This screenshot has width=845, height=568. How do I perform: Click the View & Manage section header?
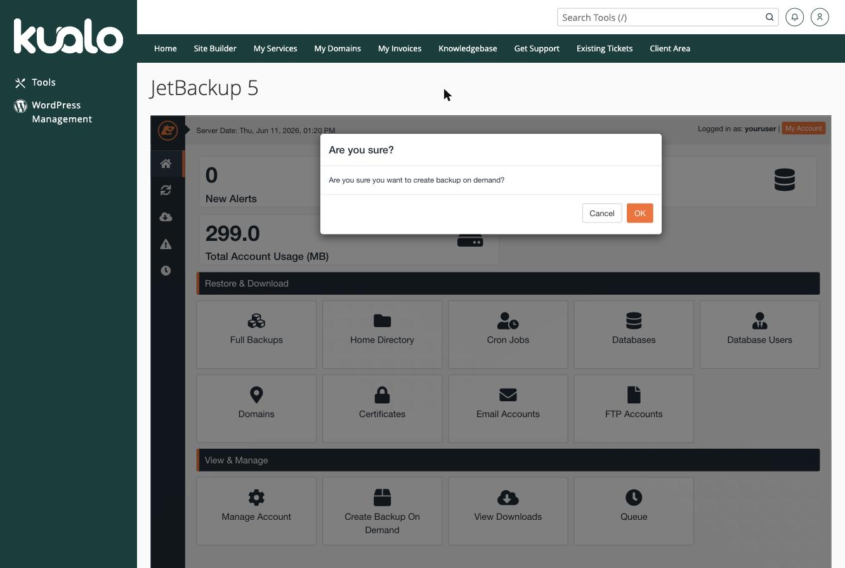[508, 460]
